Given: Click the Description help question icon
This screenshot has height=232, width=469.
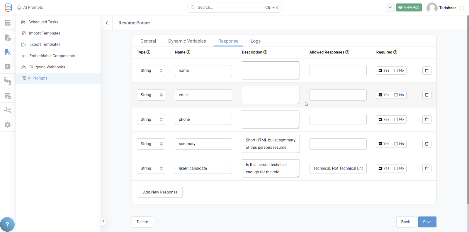Looking at the screenshot, I should click(265, 52).
